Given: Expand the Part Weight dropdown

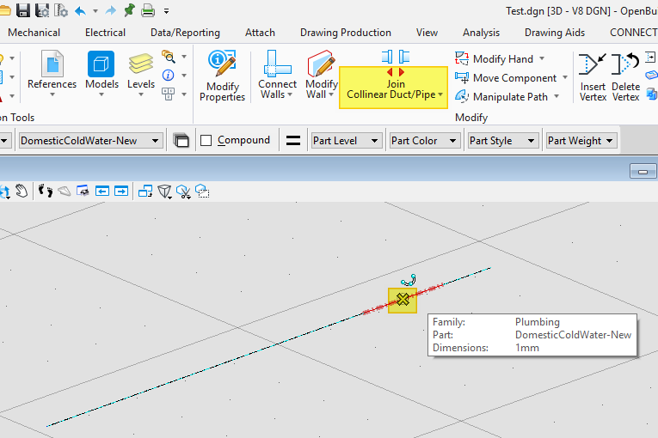Looking at the screenshot, I should click(x=582, y=140).
